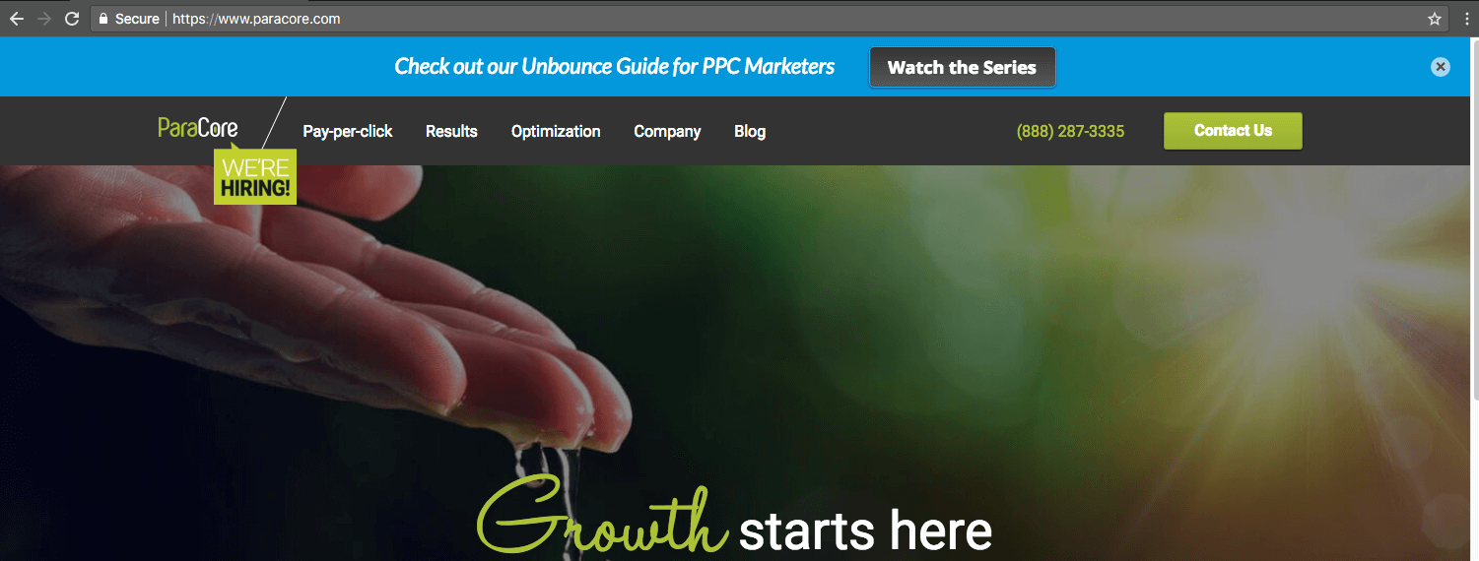Click the We're Hiring badge

(x=254, y=177)
